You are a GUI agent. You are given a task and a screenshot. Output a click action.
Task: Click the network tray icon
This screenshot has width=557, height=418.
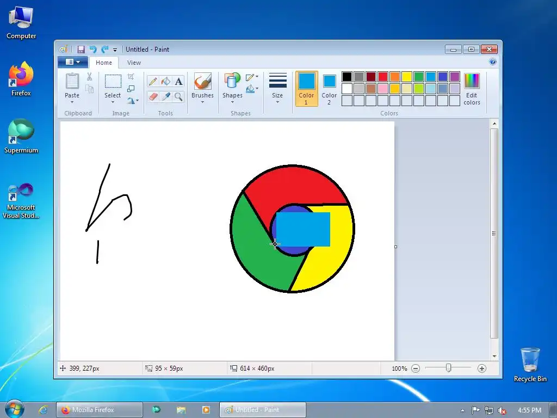point(489,410)
